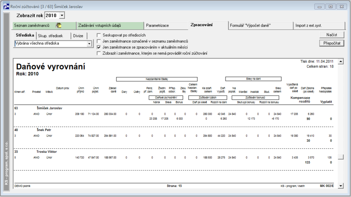Click employee name Šnek Petr
Image resolution: width=351 pixels, height=197 pixels.
[x=44, y=130]
